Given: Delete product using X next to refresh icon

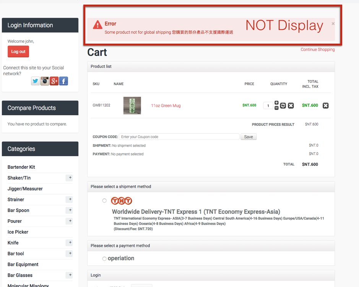Looking at the screenshot, I should (x=291, y=106).
